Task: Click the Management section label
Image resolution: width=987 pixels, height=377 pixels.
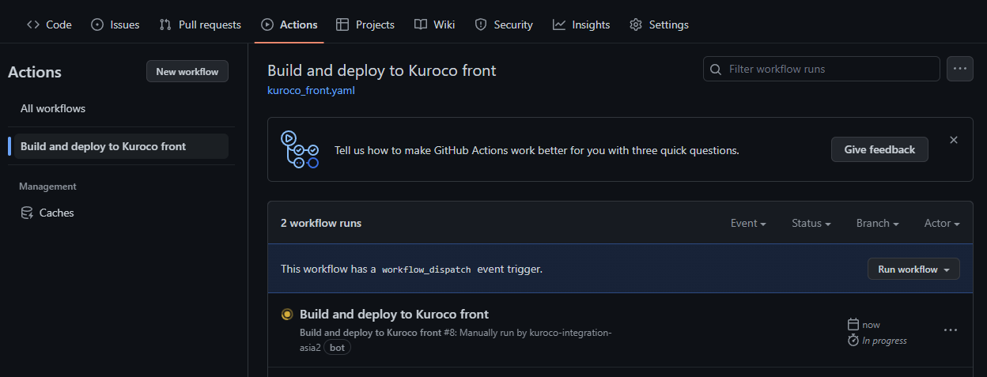Action: [47, 187]
